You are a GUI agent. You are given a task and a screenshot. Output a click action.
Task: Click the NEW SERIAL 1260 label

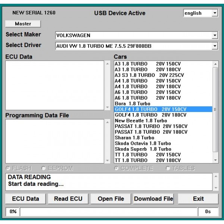34,13
